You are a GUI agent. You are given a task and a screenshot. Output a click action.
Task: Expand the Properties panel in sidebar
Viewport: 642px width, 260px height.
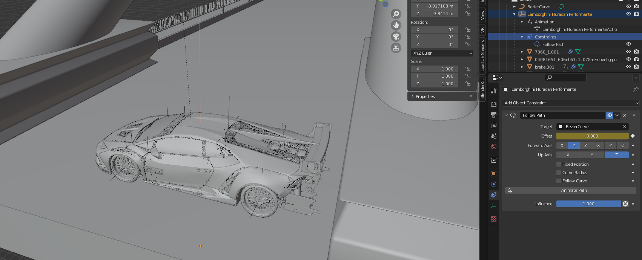(442, 96)
